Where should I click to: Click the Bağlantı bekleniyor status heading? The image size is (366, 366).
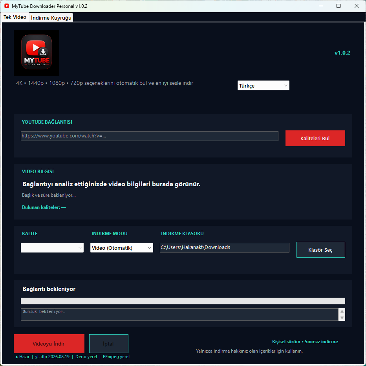point(49,289)
